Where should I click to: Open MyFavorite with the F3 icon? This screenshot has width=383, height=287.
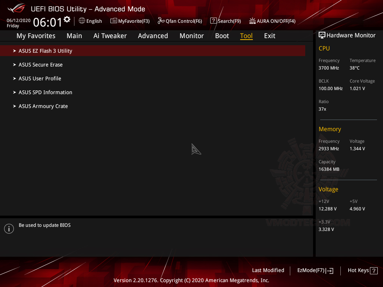click(x=113, y=21)
